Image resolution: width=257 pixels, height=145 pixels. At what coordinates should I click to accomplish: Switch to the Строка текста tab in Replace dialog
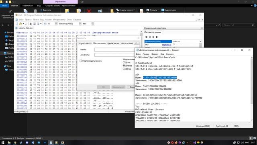click(x=85, y=43)
